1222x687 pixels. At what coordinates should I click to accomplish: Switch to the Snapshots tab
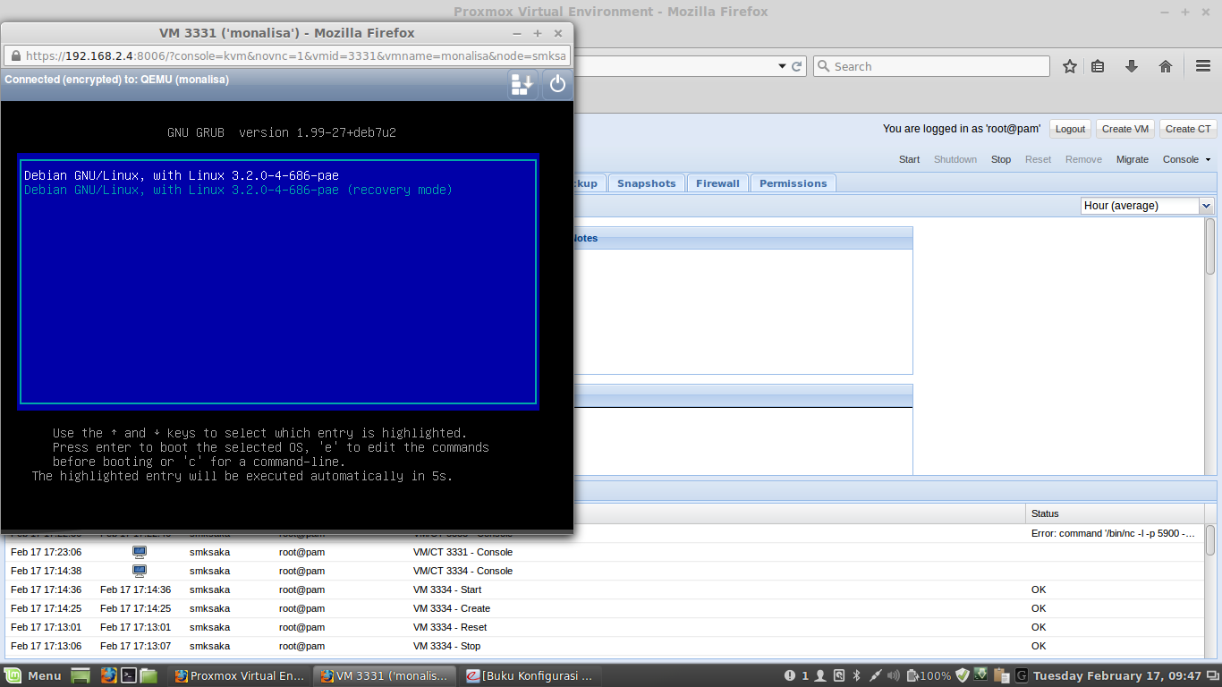[647, 183]
